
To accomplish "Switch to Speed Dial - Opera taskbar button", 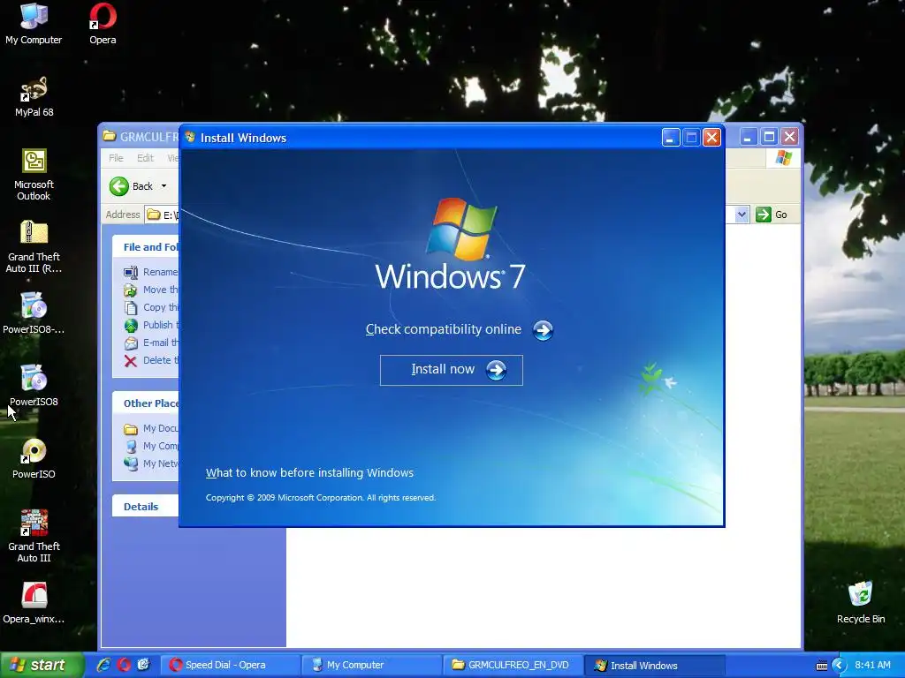I will tap(231, 666).
